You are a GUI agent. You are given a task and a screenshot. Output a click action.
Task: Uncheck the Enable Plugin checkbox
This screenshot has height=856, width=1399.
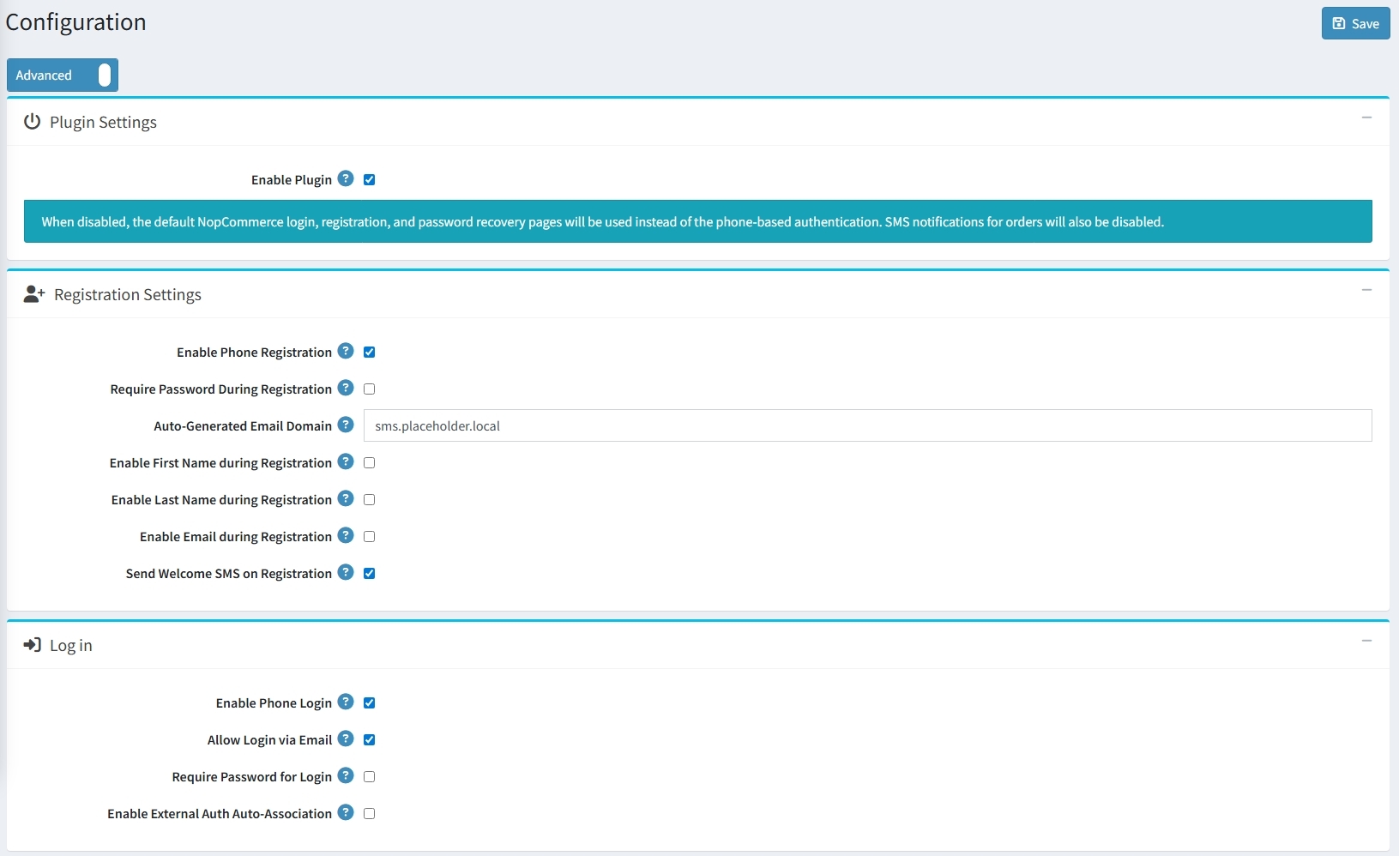click(x=370, y=180)
